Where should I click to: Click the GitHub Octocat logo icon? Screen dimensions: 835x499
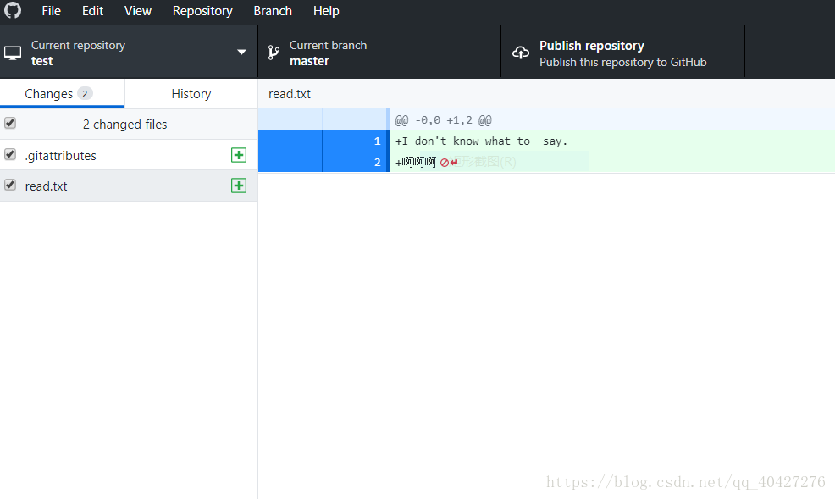[12, 10]
